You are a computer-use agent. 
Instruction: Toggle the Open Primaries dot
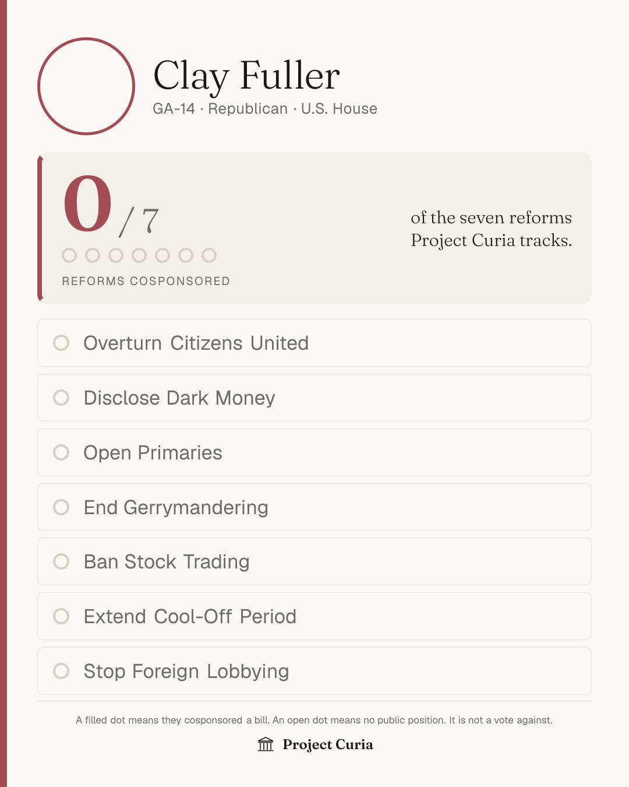click(x=61, y=452)
